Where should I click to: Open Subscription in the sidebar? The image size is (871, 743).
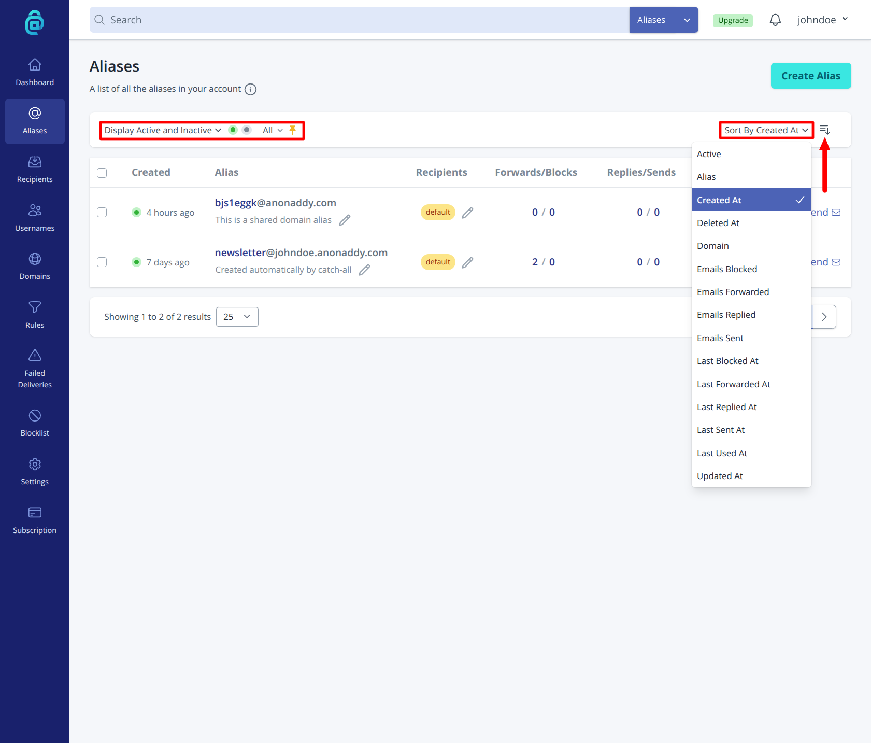point(35,521)
